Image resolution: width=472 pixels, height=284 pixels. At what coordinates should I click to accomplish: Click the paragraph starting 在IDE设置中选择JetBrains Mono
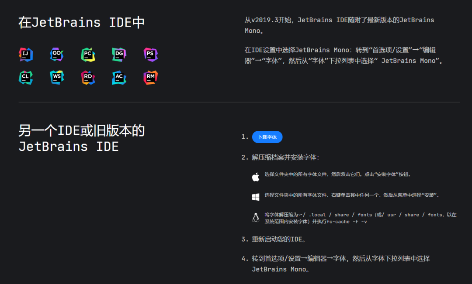click(x=344, y=55)
